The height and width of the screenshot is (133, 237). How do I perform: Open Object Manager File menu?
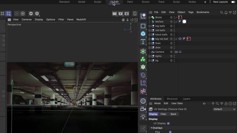pyautogui.click(x=156, y=12)
